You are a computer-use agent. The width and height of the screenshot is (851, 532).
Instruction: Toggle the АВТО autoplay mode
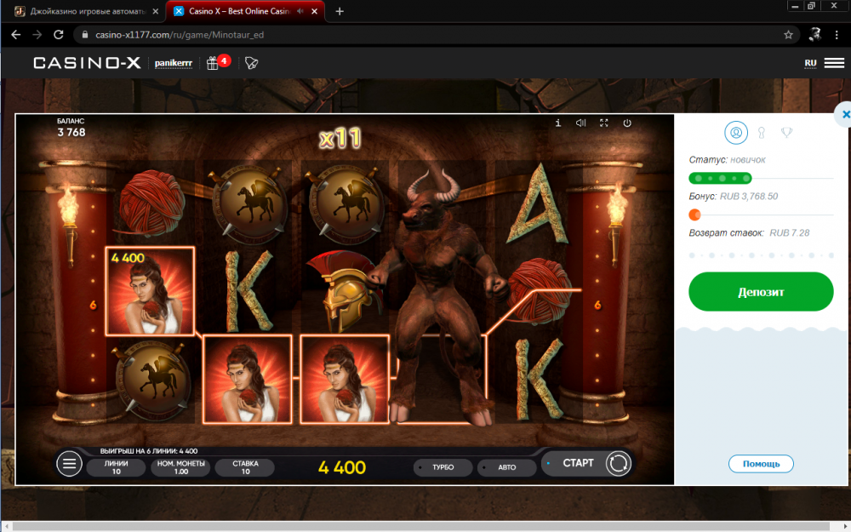point(505,468)
